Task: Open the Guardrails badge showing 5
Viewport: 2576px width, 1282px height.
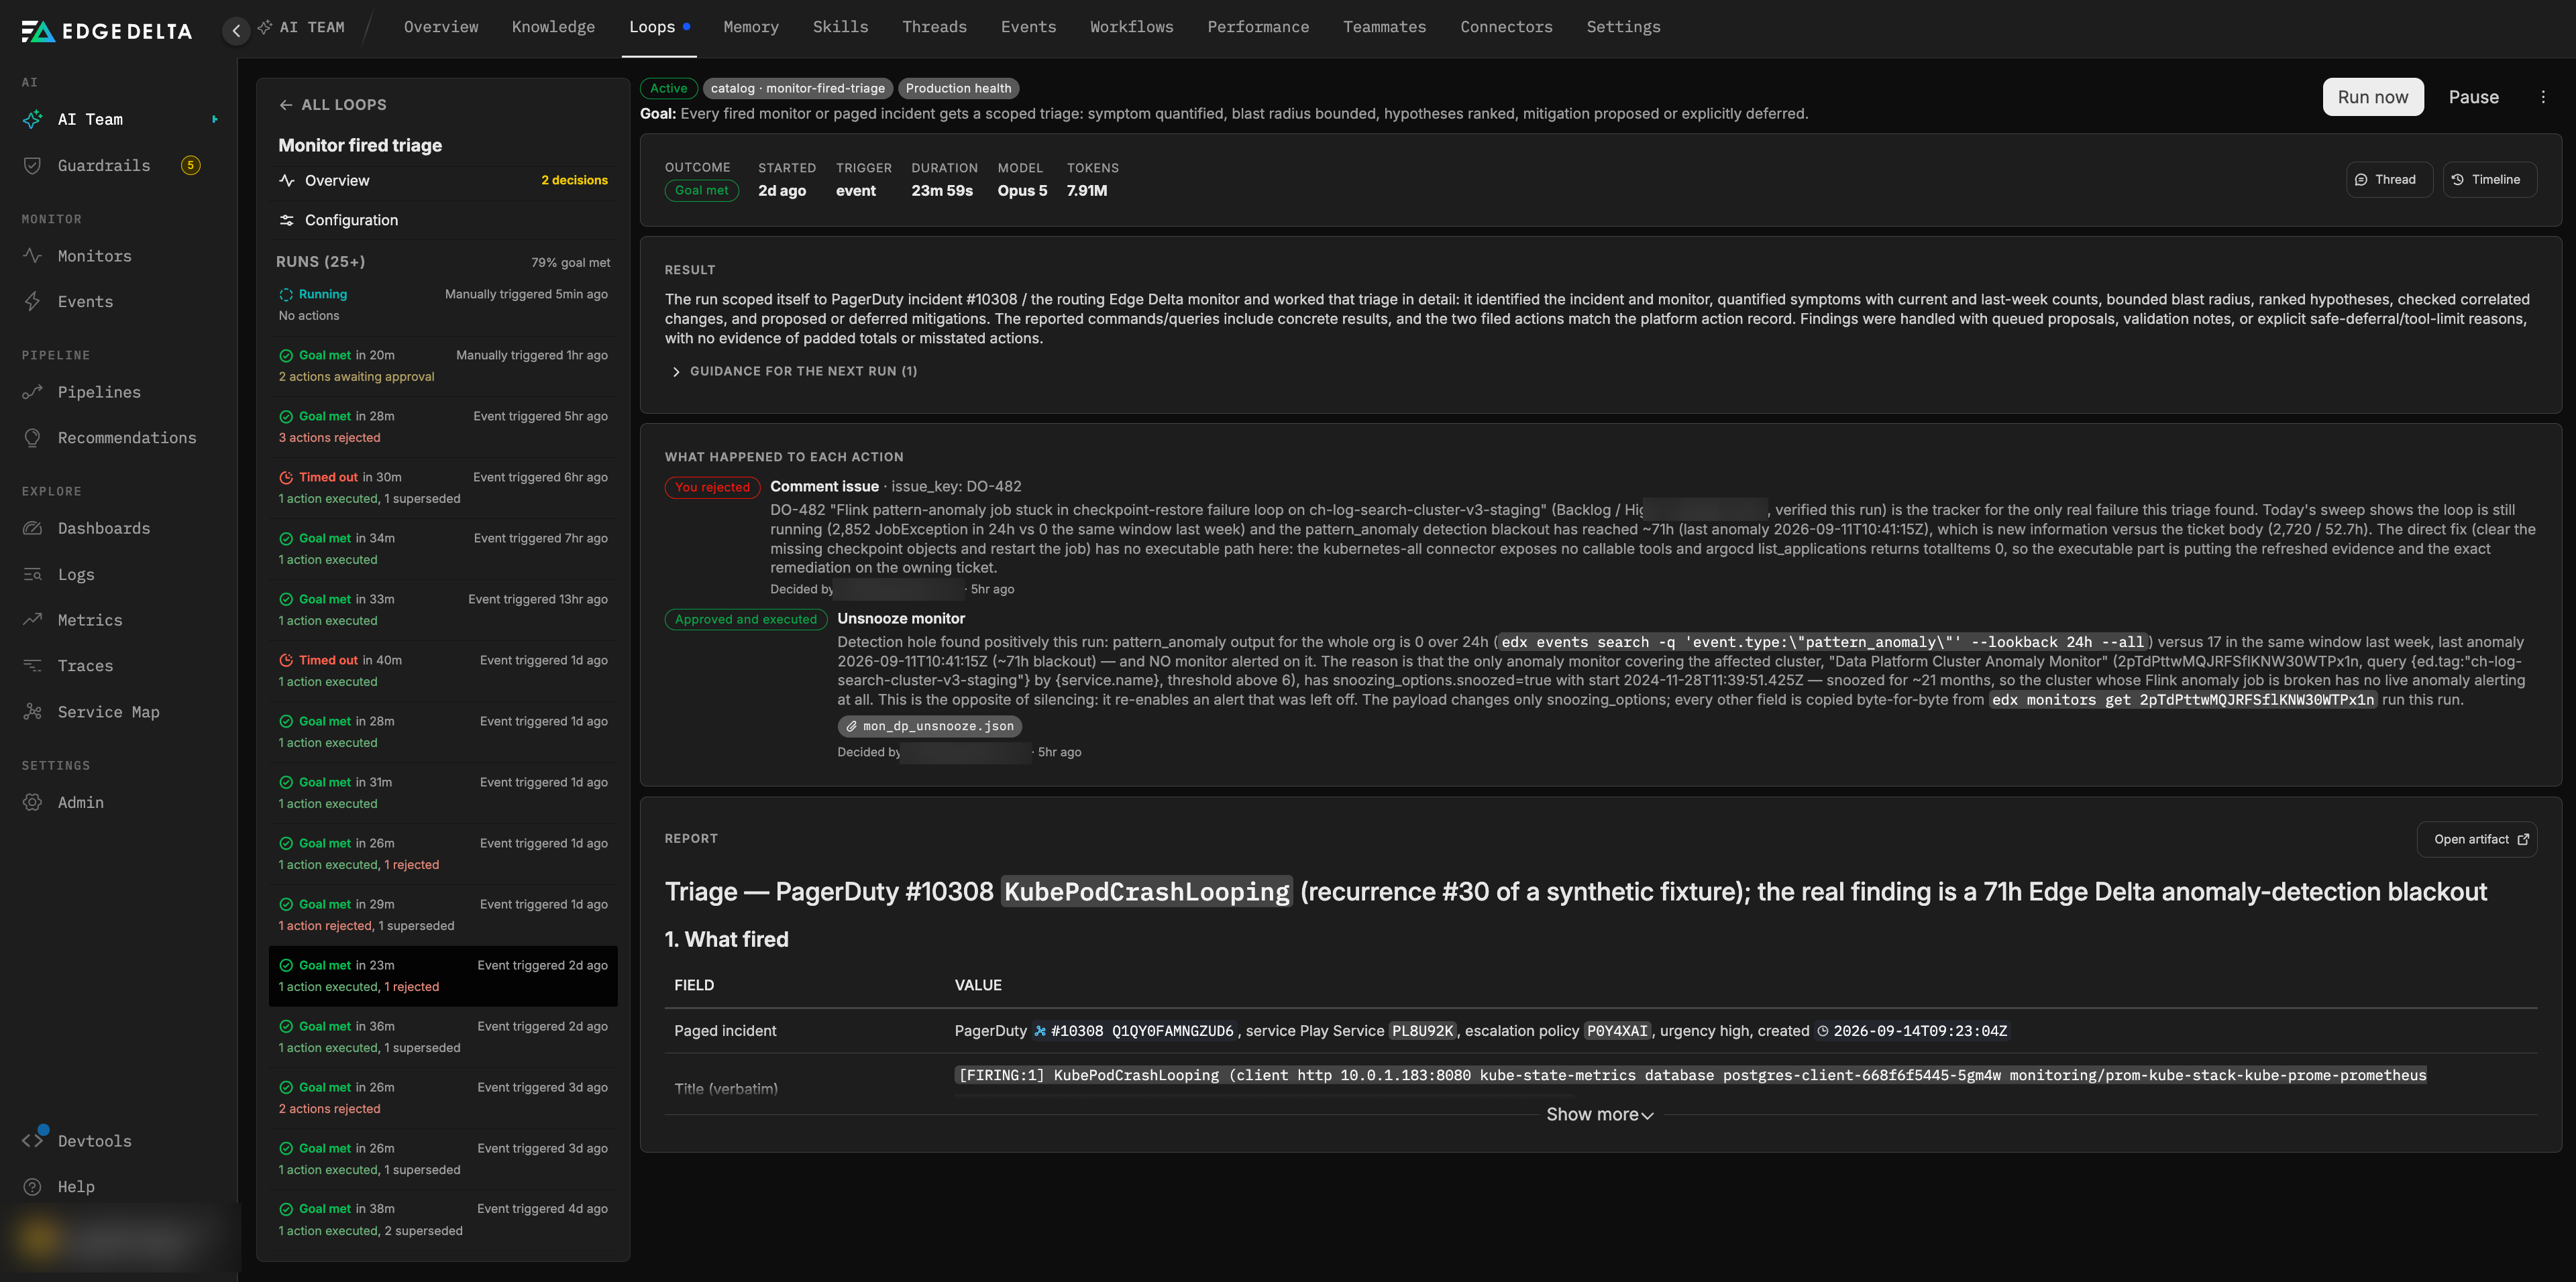Action: [x=190, y=165]
